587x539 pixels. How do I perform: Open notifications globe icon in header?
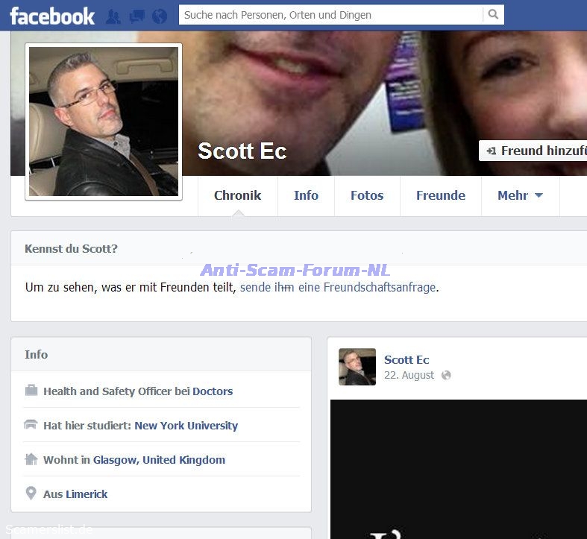159,16
